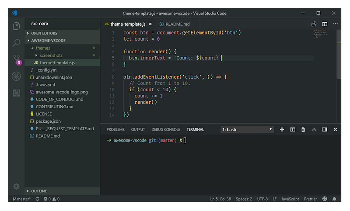Open the Debug view in activity bar

pyautogui.click(x=16, y=76)
